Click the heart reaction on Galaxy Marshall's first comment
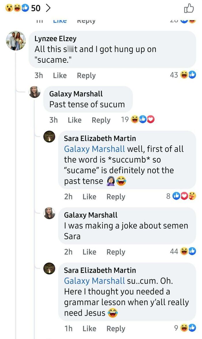This screenshot has height=339, width=202. pyautogui.click(x=150, y=118)
